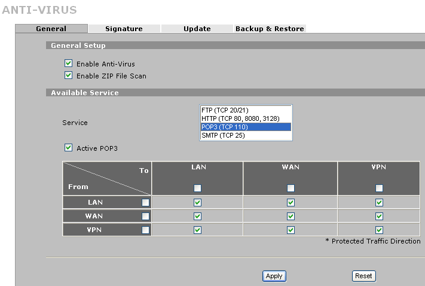The width and height of the screenshot is (425, 286).
Task: Toggle the Active POP3 checkbox
Action: [68, 148]
